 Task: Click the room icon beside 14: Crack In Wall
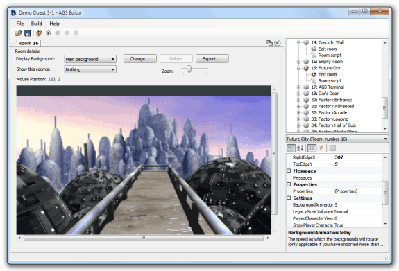[x=307, y=42]
